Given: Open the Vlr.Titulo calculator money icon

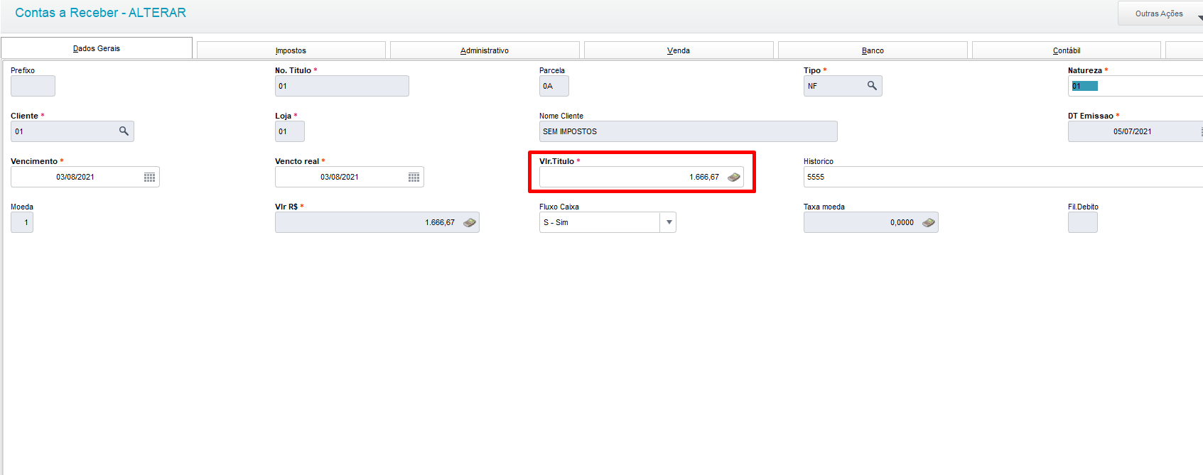Looking at the screenshot, I should pyautogui.click(x=734, y=177).
